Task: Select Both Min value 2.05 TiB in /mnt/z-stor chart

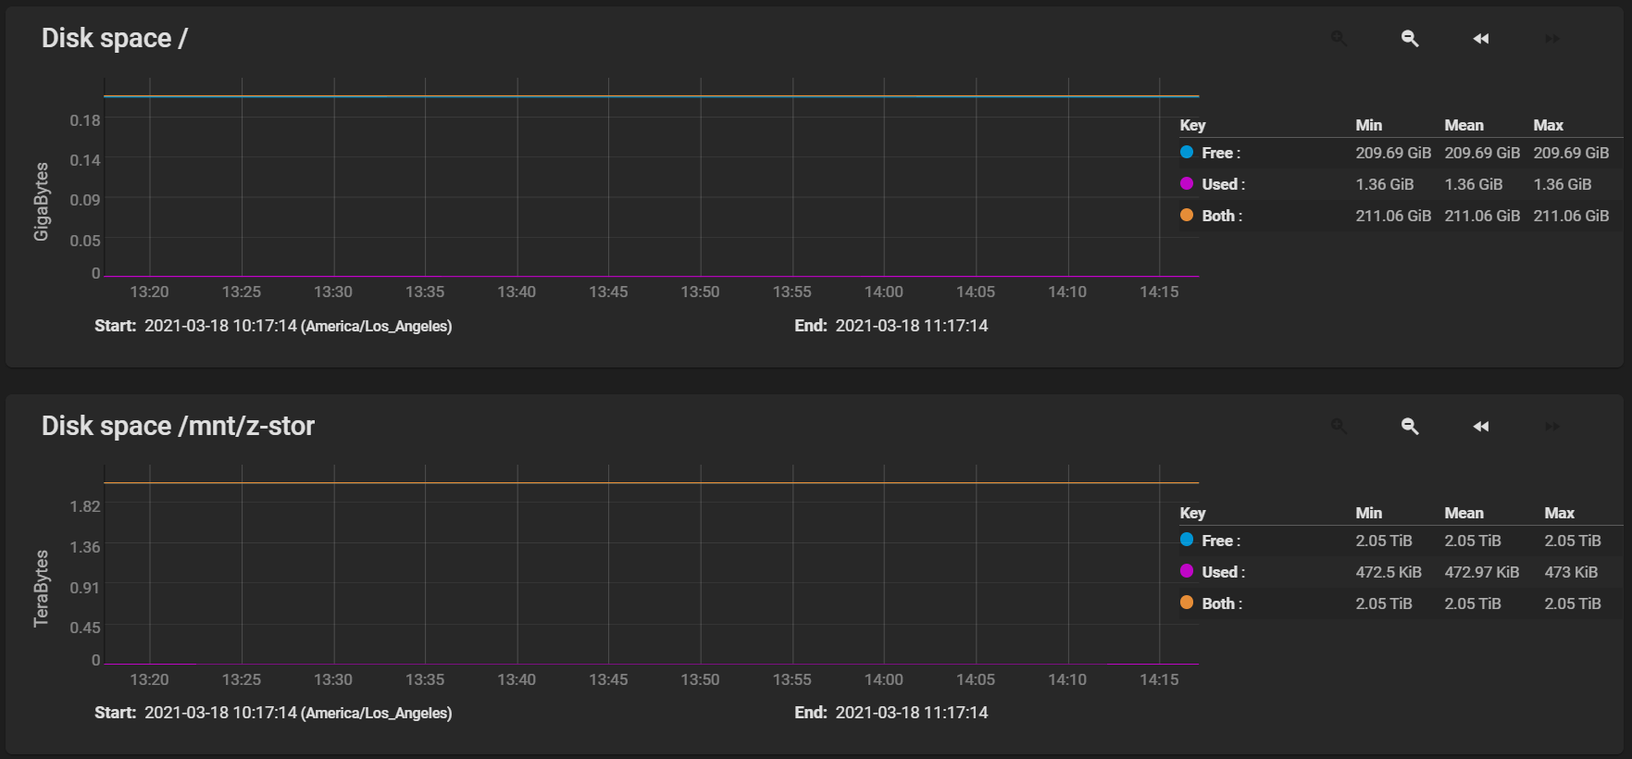Action: [1384, 603]
